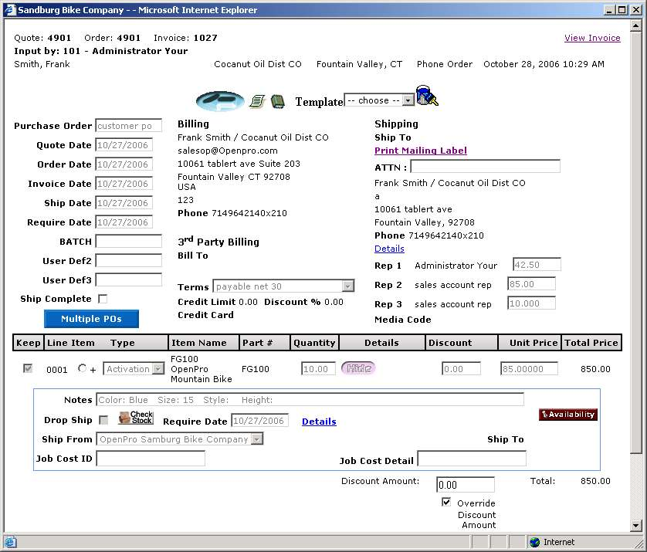647x552 pixels.
Task: Click the blue oval OpenPro logo icon
Action: point(220,101)
